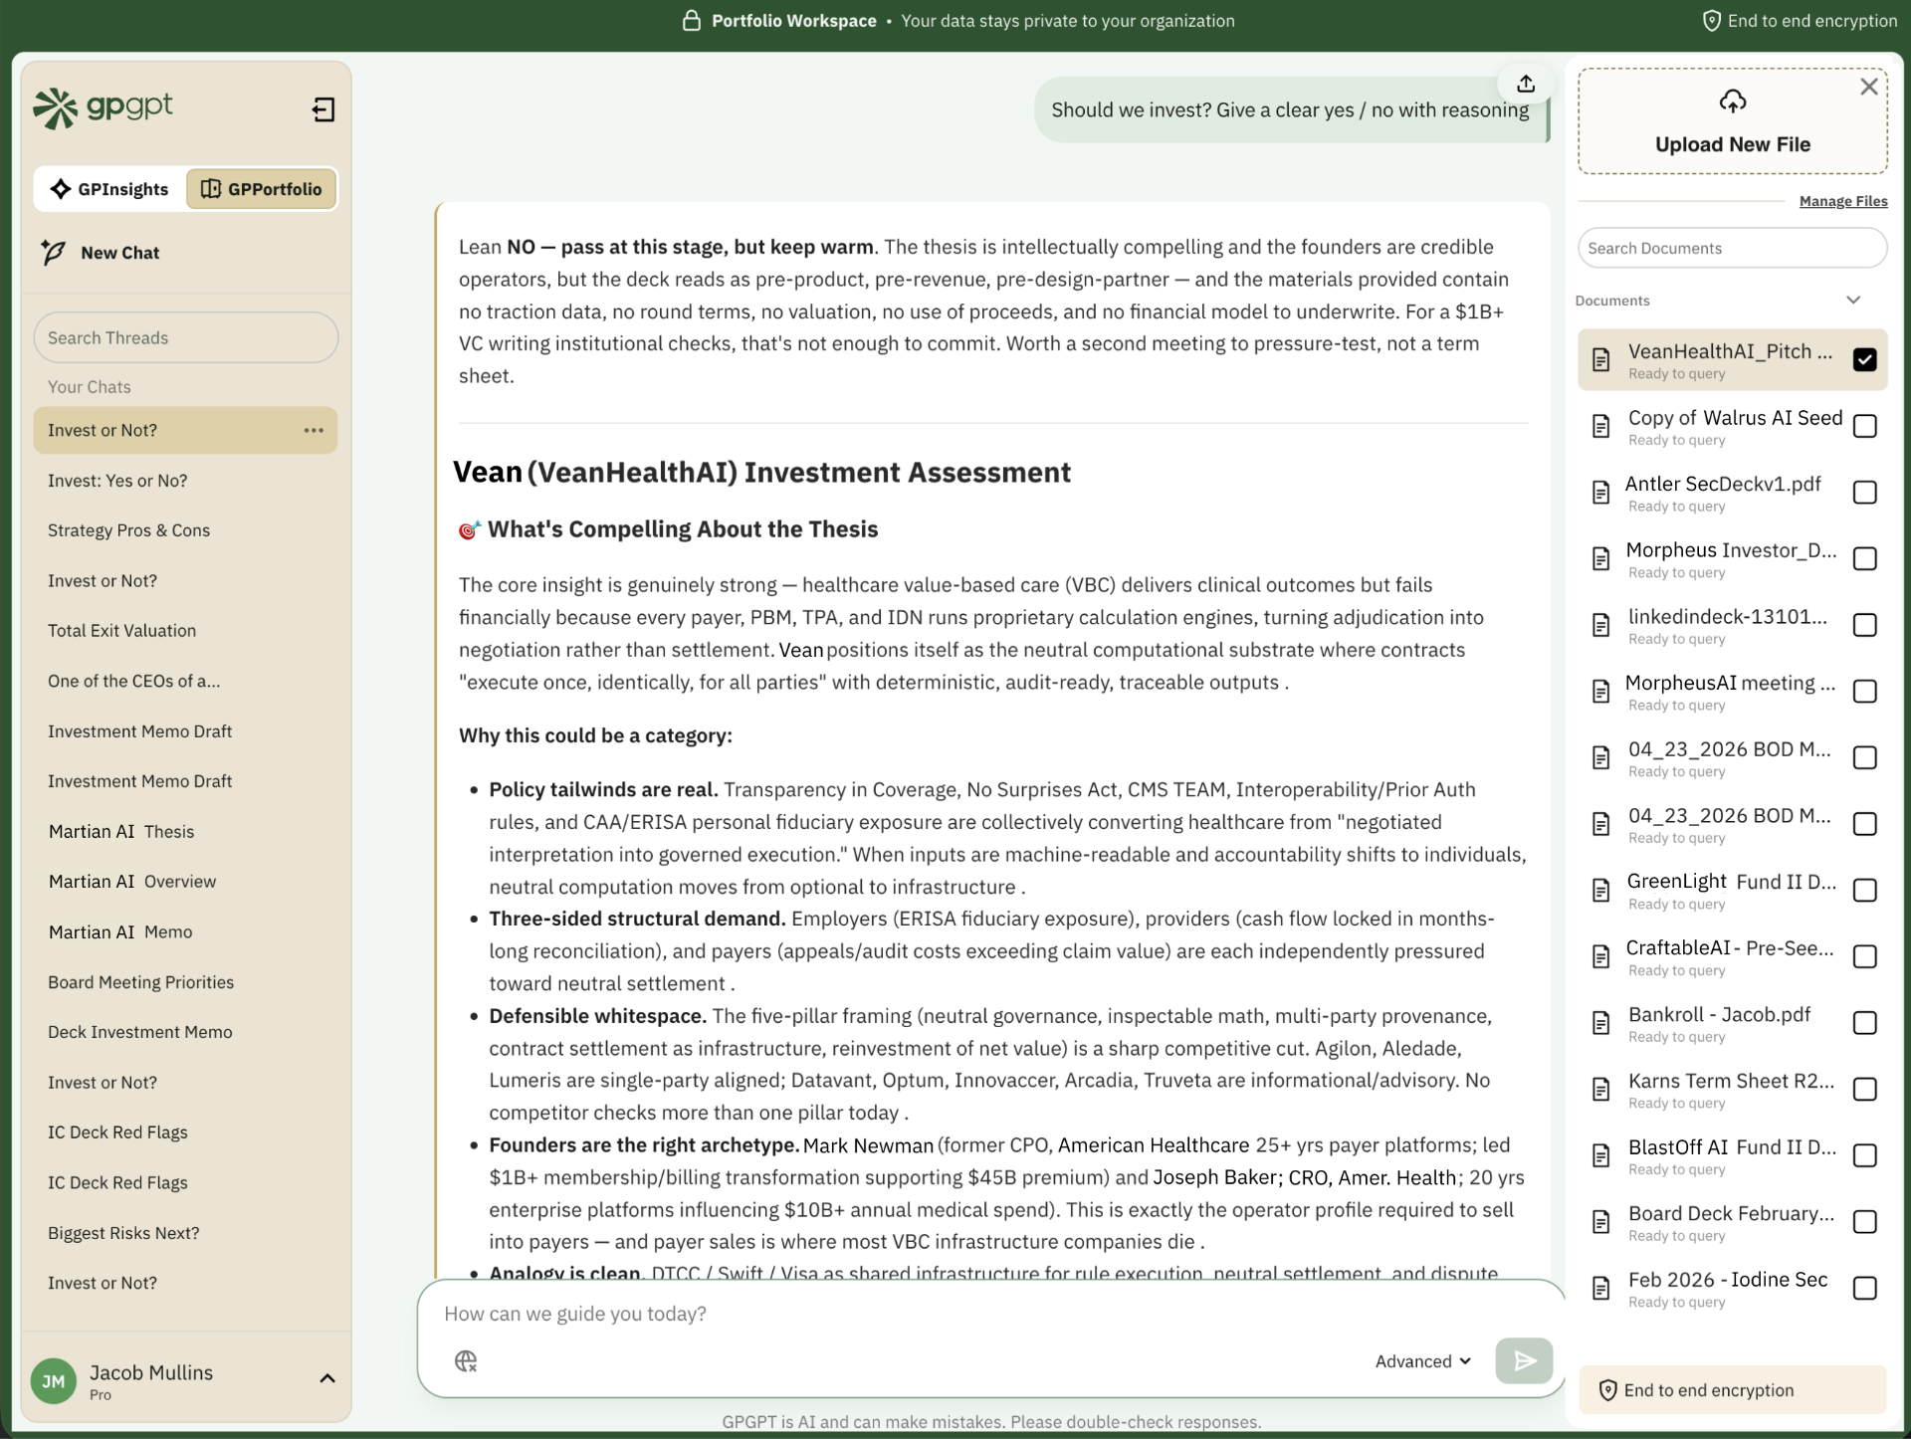The width and height of the screenshot is (1911, 1439).
Task: Uncheck the VeanHealthAI_Pitch document checkbox
Action: click(1865, 359)
